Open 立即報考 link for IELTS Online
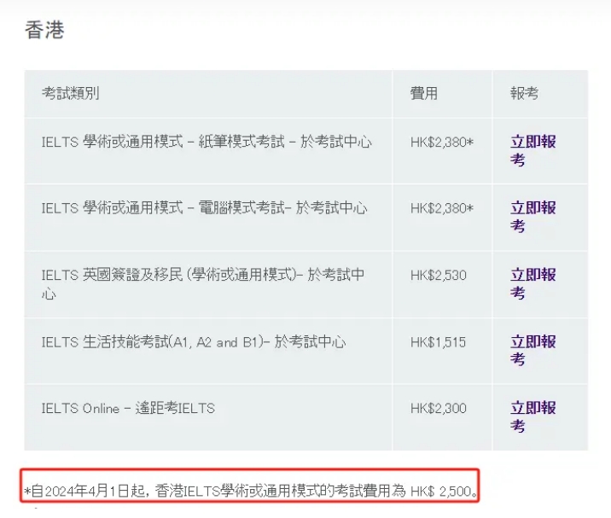The image size is (611, 518). pos(532,416)
